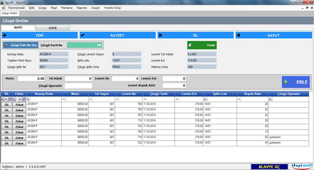Open the İplik menu
Image resolution: width=314 pixels, height=170 pixels.
tap(32, 8)
